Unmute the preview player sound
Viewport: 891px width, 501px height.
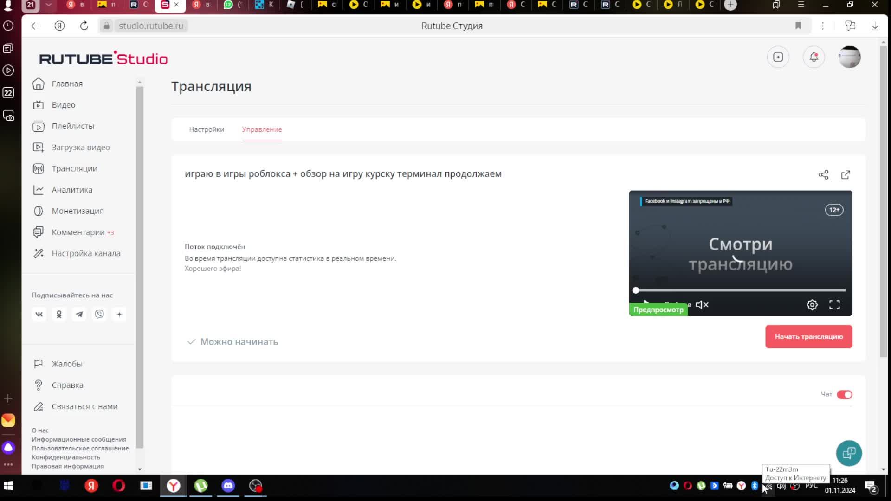pyautogui.click(x=702, y=305)
